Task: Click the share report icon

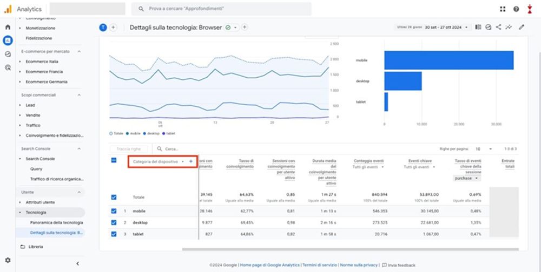Action: [498, 27]
